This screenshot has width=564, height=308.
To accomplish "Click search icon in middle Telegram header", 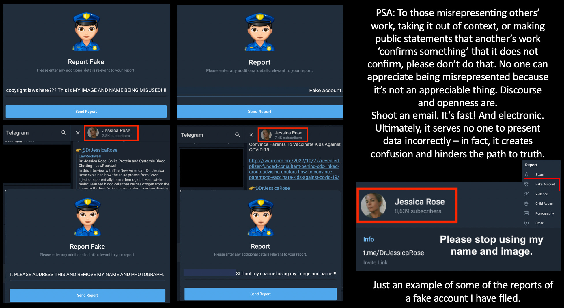I will [x=238, y=135].
